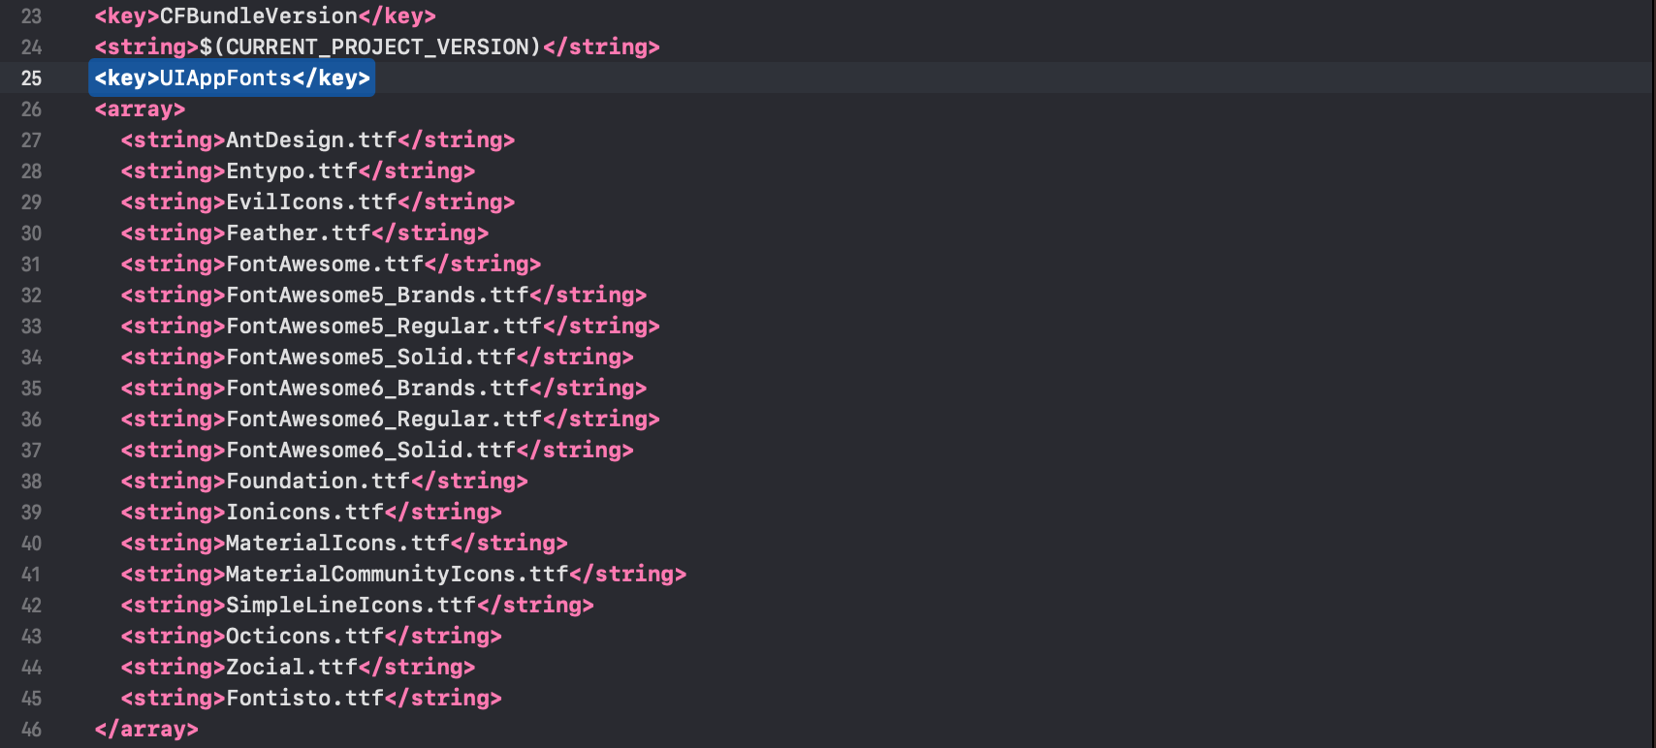Click line number 41 in gutter
The image size is (1656, 748).
(x=32, y=575)
